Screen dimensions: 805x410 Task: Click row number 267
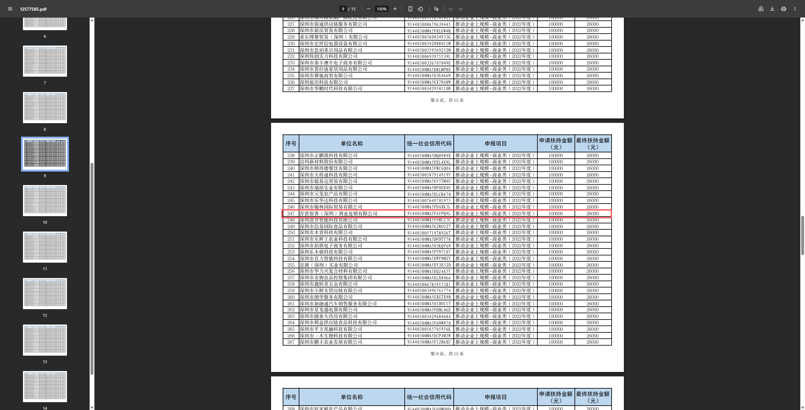pos(291,342)
